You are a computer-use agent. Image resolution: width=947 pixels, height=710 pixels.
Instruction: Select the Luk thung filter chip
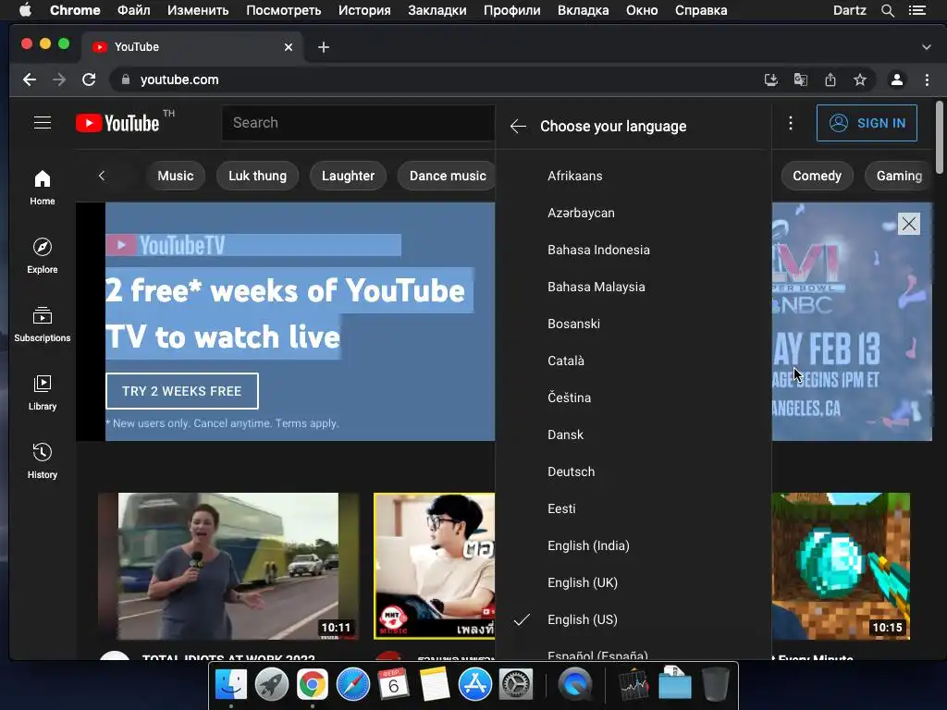click(x=257, y=176)
